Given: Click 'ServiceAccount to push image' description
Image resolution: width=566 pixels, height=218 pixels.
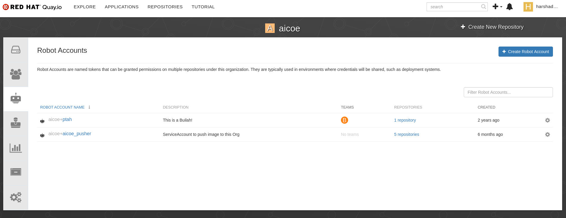Looking at the screenshot, I should (x=201, y=134).
